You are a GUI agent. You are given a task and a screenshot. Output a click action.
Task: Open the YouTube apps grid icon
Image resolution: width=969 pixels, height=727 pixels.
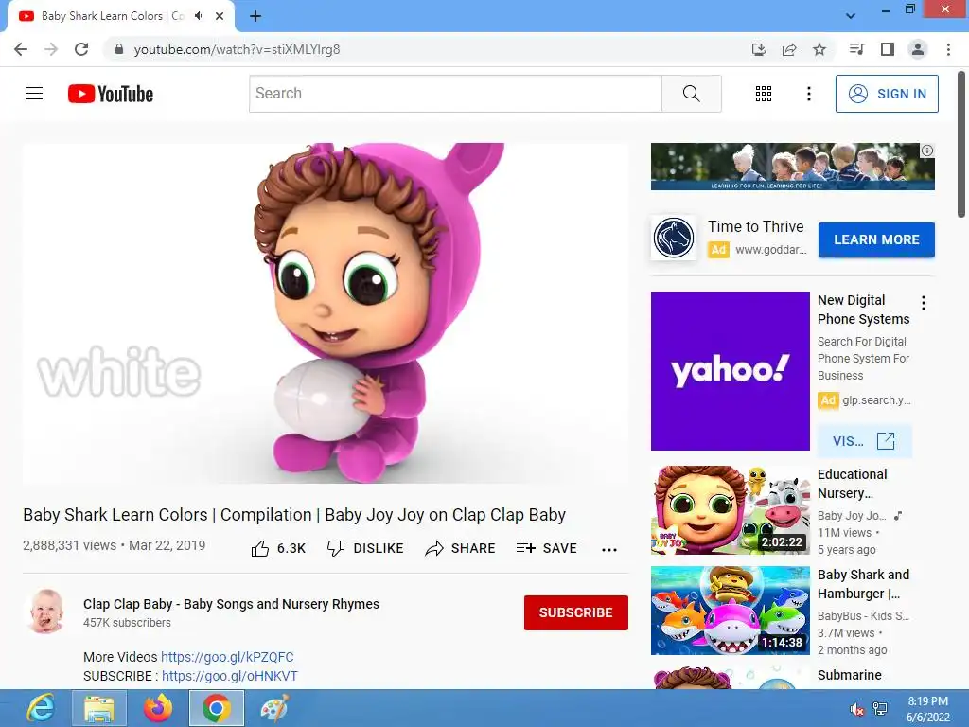764,94
